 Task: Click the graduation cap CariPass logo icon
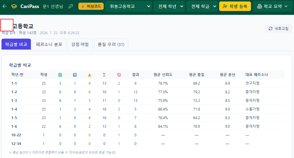[x=14, y=6]
